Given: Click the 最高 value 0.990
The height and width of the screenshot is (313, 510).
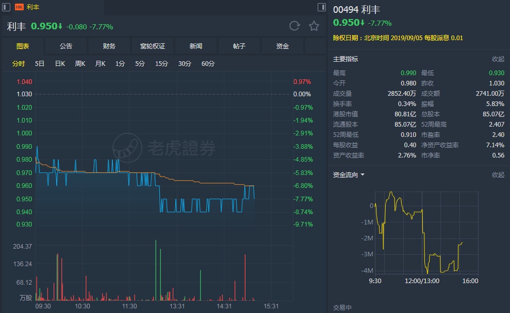Looking at the screenshot, I should [x=408, y=73].
